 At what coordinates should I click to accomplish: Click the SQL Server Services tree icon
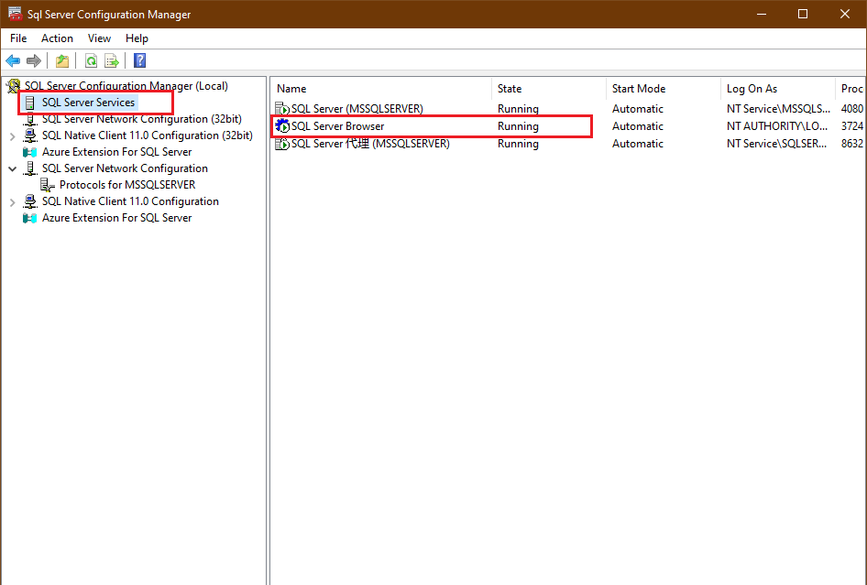coord(30,103)
